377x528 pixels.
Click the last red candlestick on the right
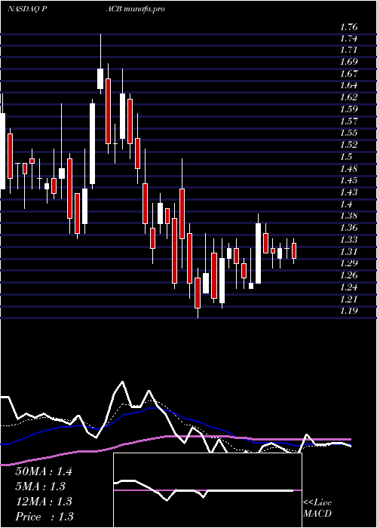click(294, 251)
